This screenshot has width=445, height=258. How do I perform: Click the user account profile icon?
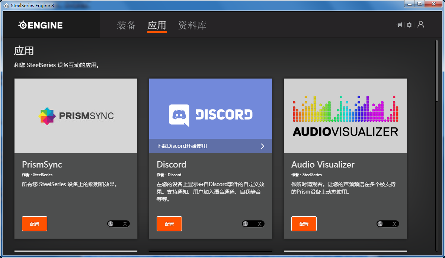[x=421, y=25]
